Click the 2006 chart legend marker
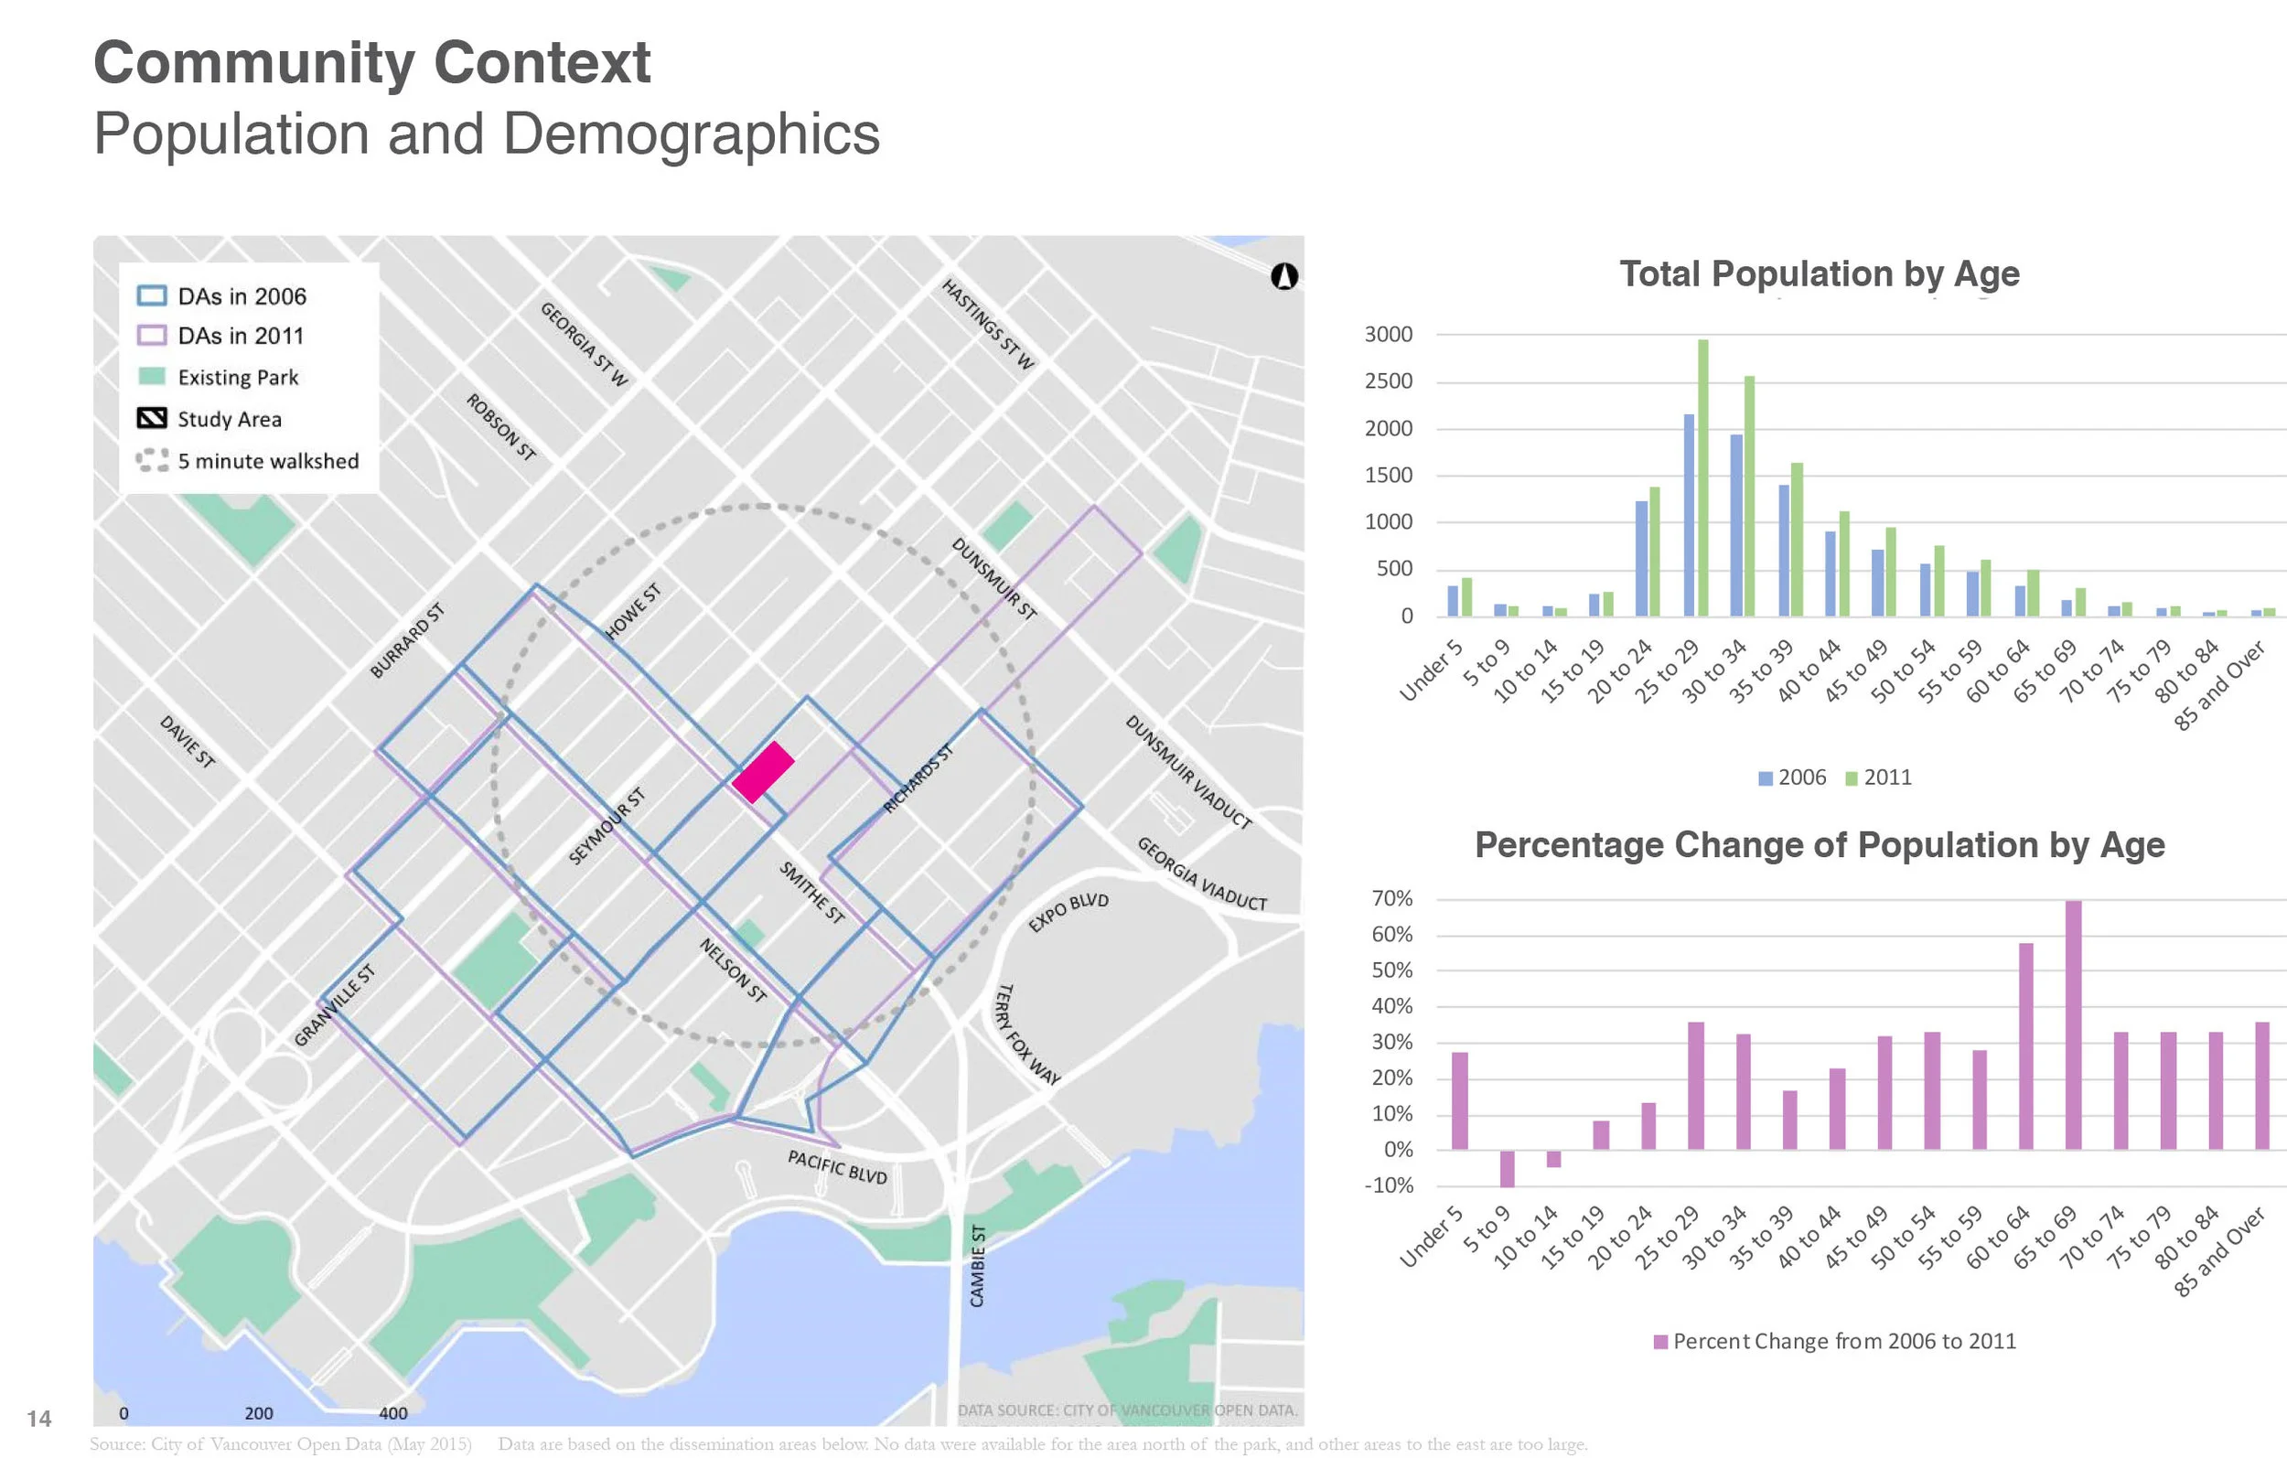 point(1765,777)
